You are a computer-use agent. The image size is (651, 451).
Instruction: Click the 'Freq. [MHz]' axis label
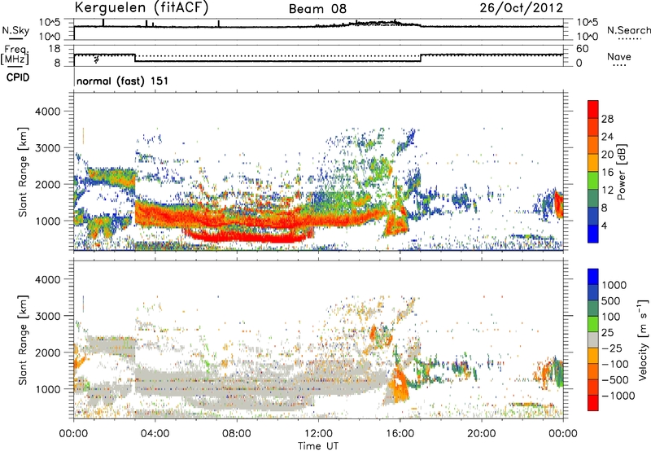15,55
